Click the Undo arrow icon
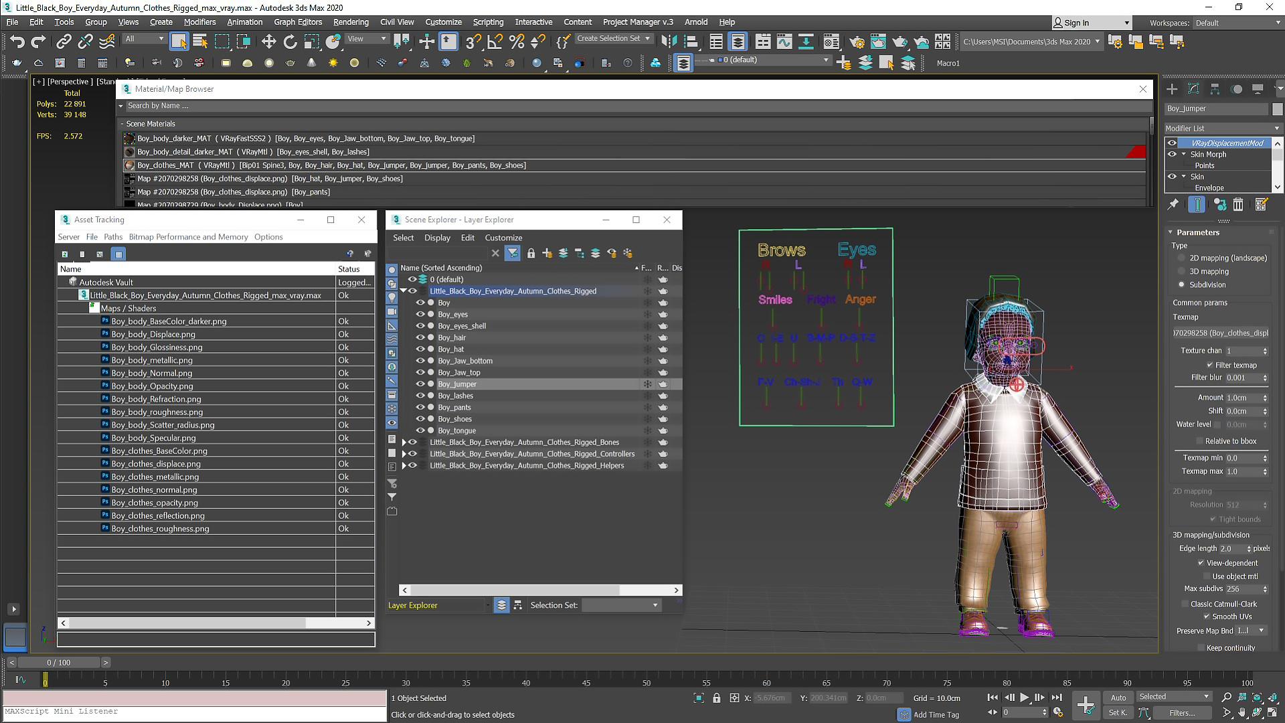 tap(17, 42)
